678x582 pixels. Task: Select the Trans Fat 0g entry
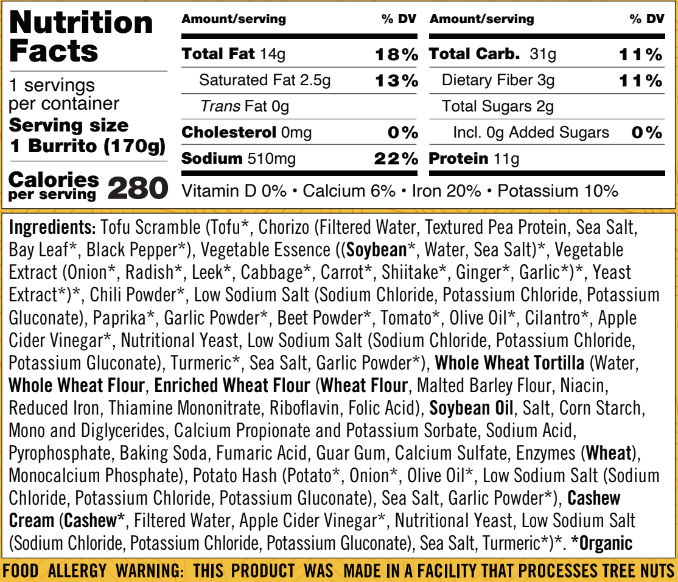click(x=245, y=107)
